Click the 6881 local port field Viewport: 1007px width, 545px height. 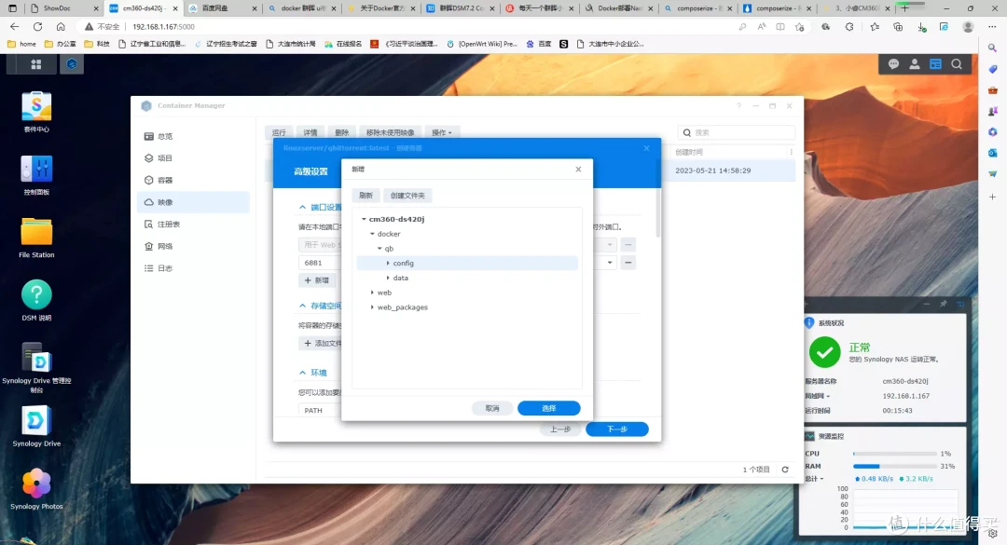(320, 263)
